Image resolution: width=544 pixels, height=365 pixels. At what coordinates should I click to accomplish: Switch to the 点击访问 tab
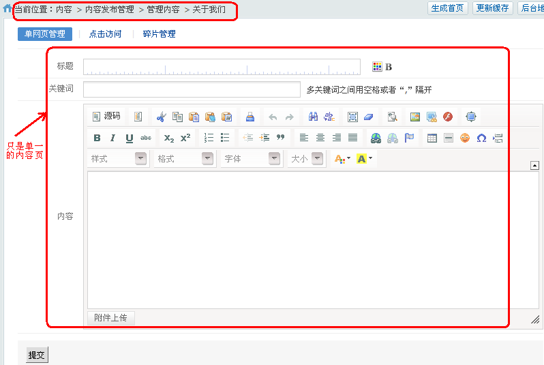point(105,34)
